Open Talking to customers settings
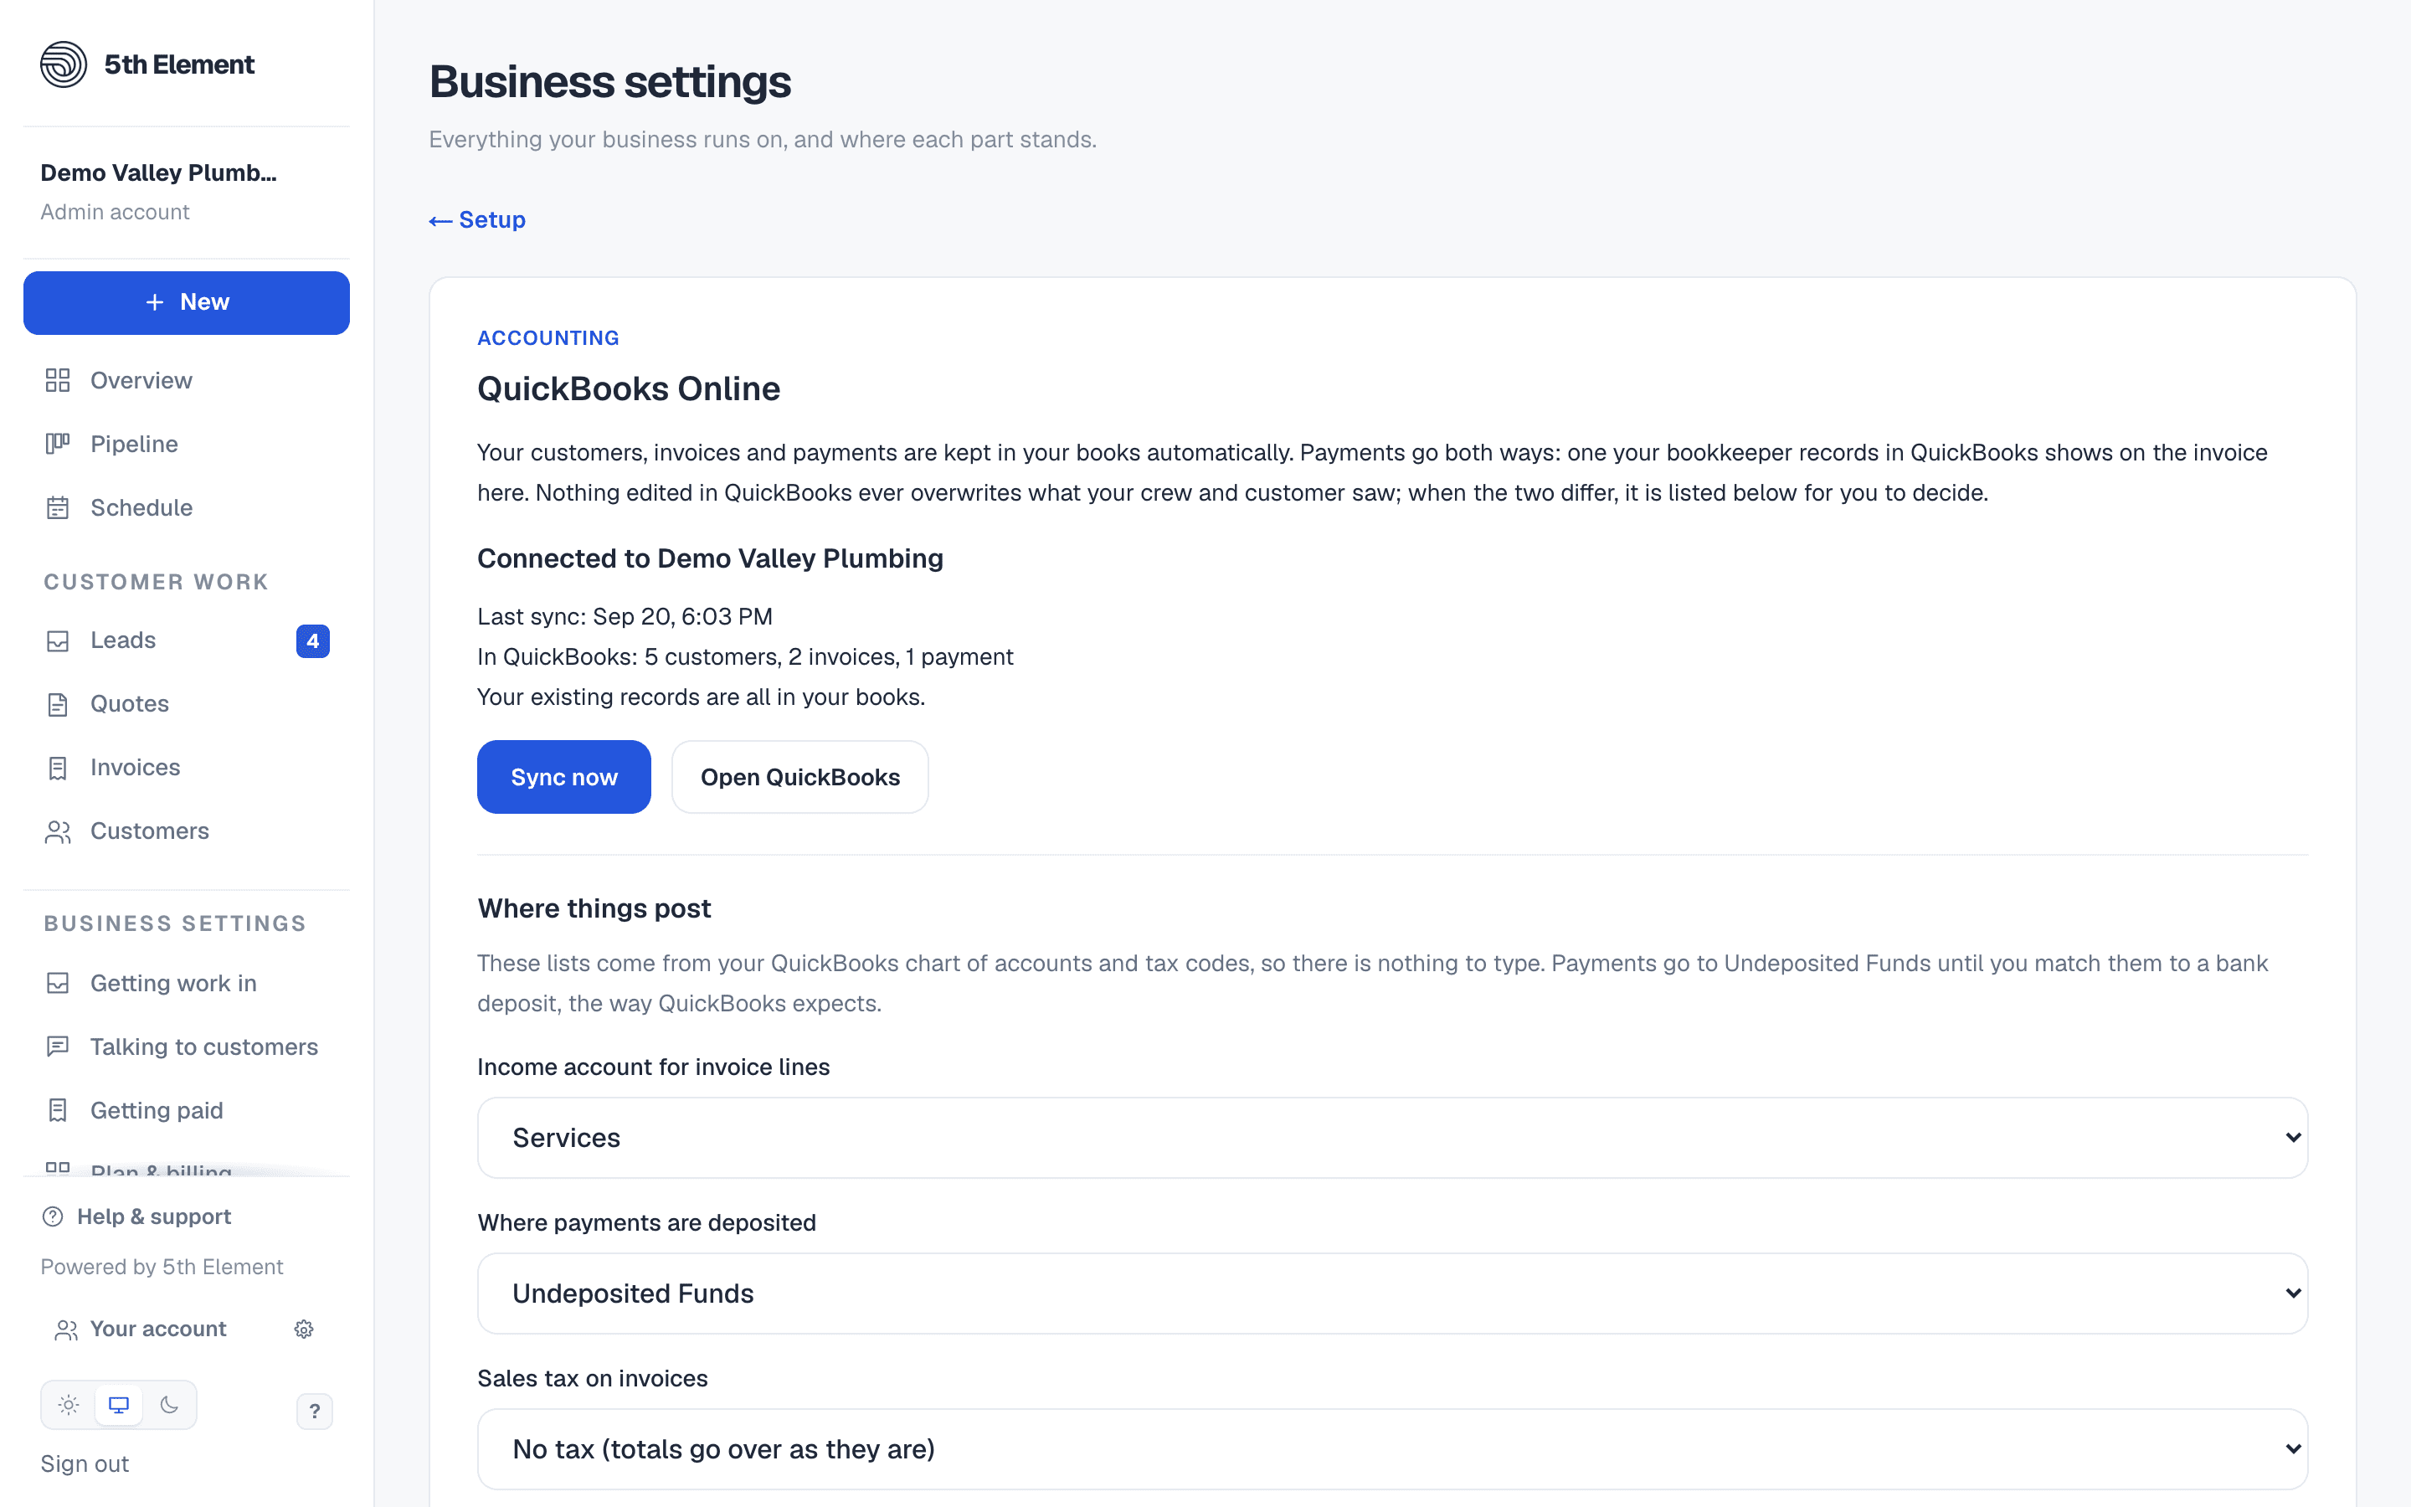 [187, 1047]
